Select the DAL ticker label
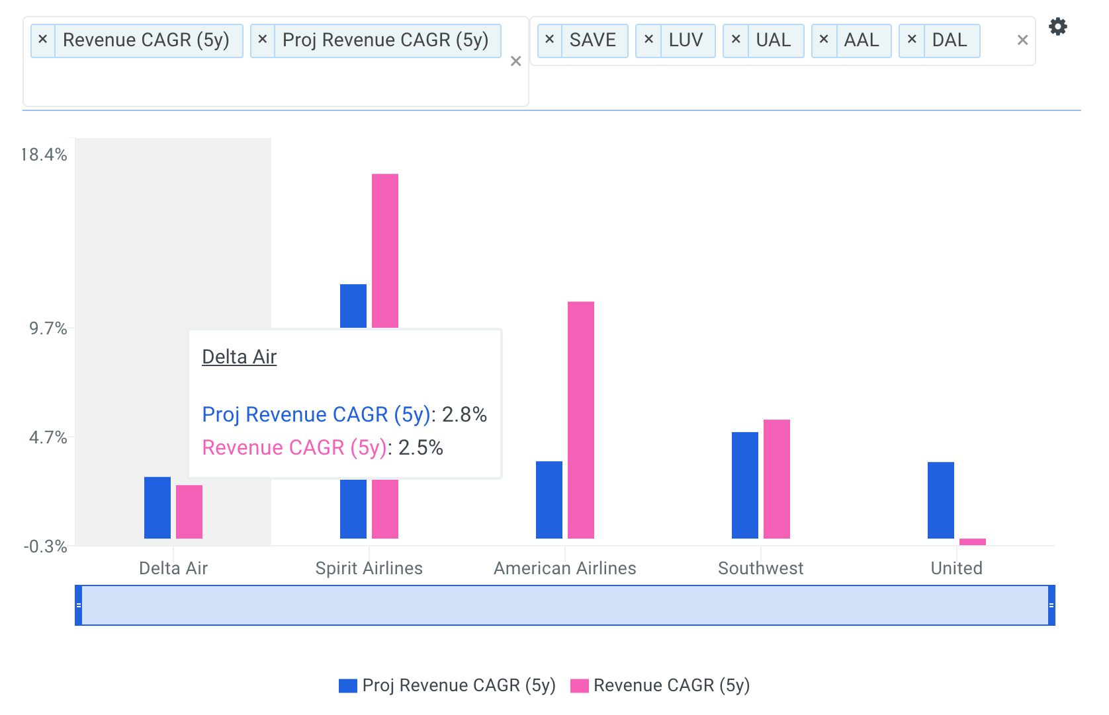The width and height of the screenshot is (1109, 715). pos(950,40)
